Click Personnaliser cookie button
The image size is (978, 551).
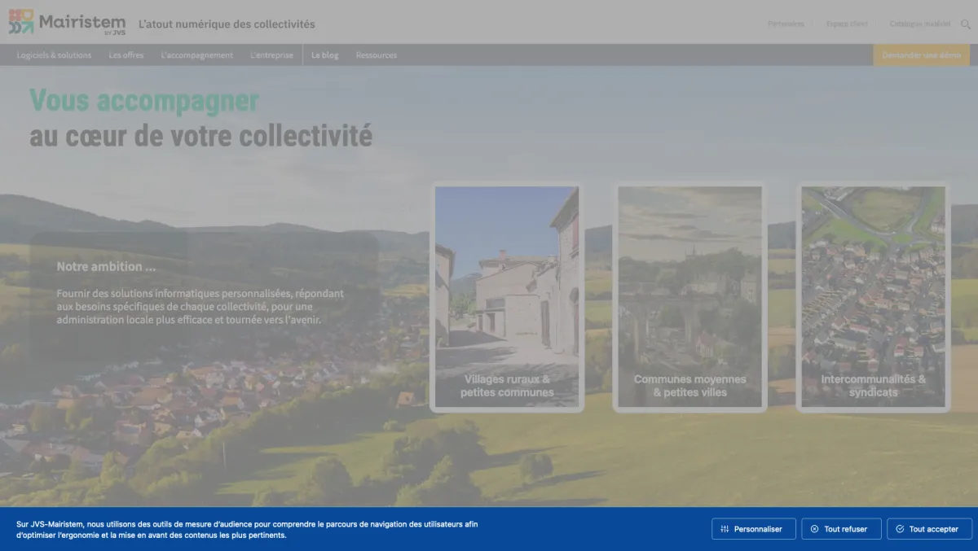753,529
